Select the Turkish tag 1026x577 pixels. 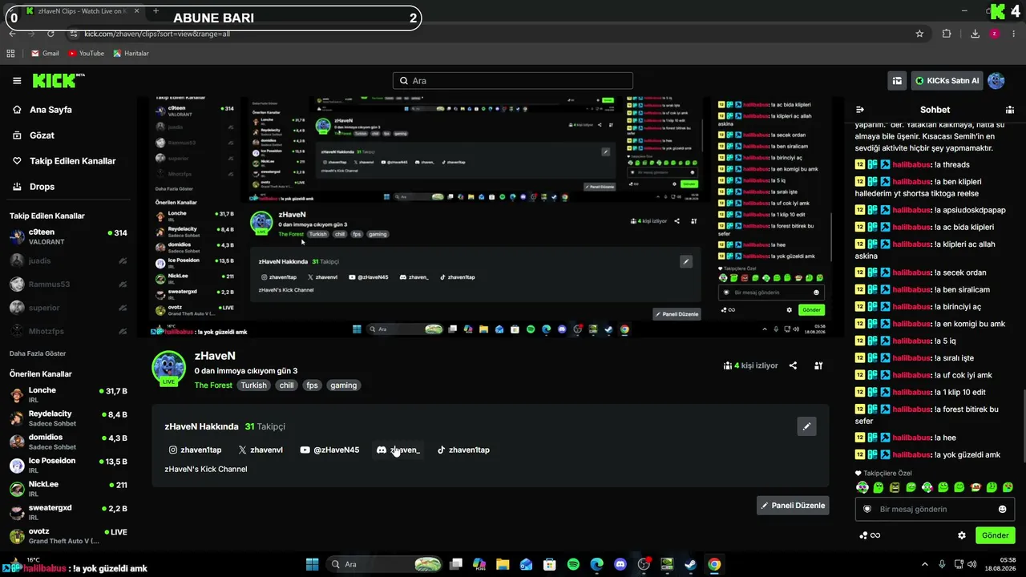(253, 385)
